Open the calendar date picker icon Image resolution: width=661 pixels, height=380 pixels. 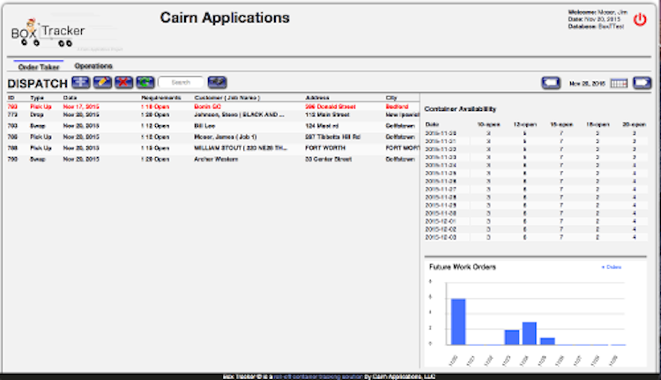point(619,84)
